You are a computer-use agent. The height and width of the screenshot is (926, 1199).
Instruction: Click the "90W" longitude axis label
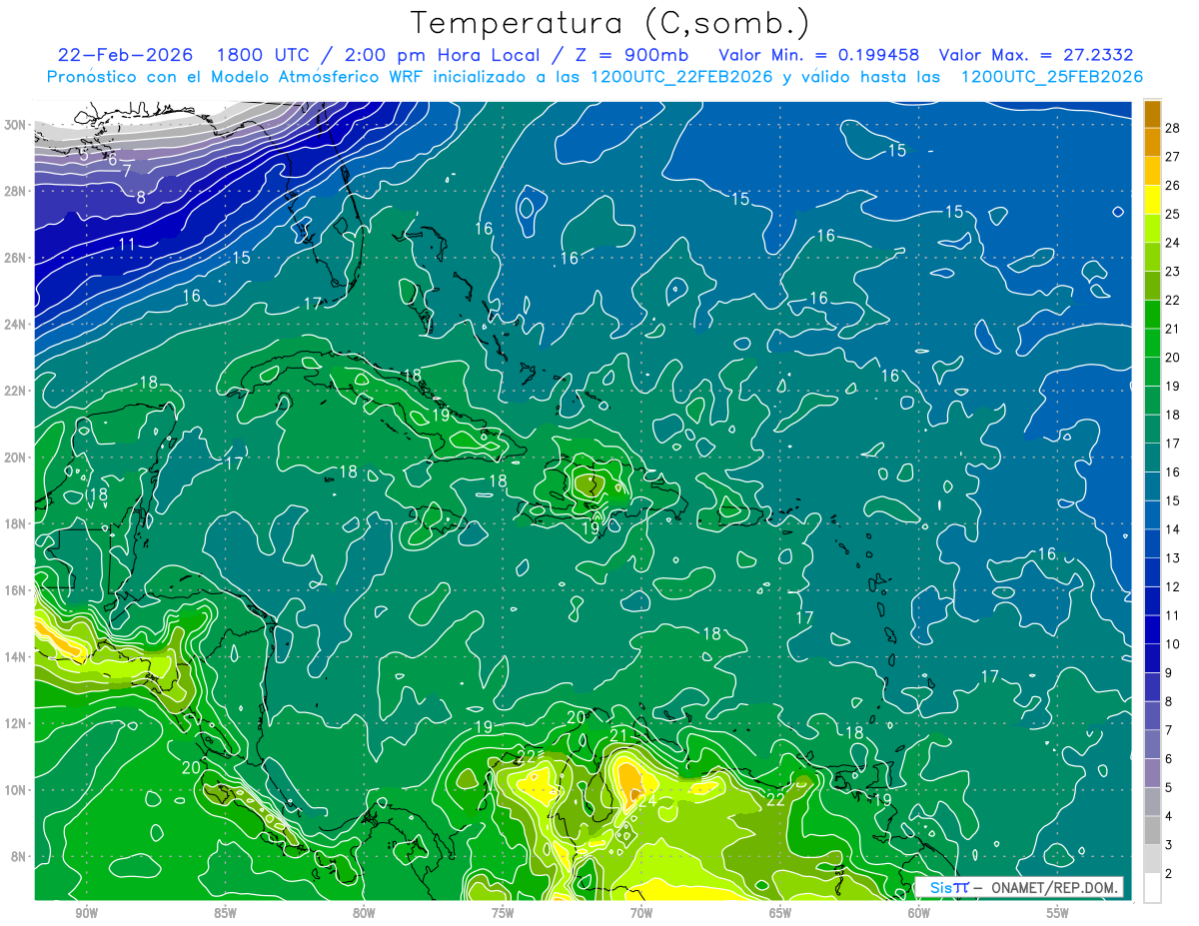[x=86, y=913]
